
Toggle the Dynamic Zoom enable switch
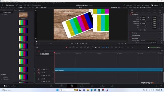(x=130, y=36)
